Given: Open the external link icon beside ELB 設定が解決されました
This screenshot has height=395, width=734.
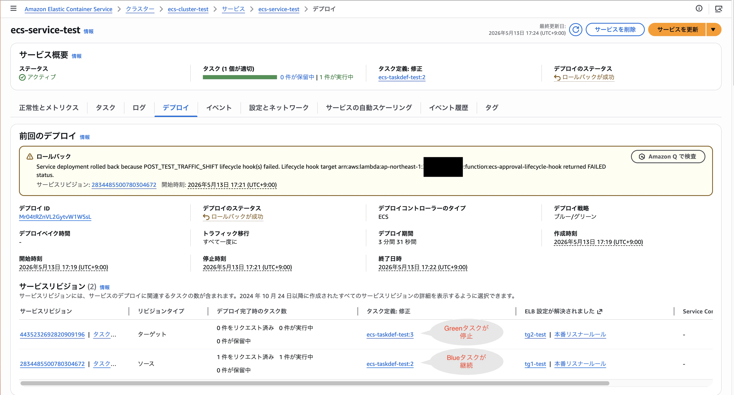Looking at the screenshot, I should tap(600, 311).
